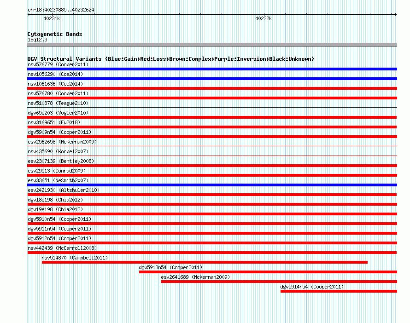This screenshot has width=410, height=323.
Task: Click the red loss bar under esv2307139
Action: [212, 166]
